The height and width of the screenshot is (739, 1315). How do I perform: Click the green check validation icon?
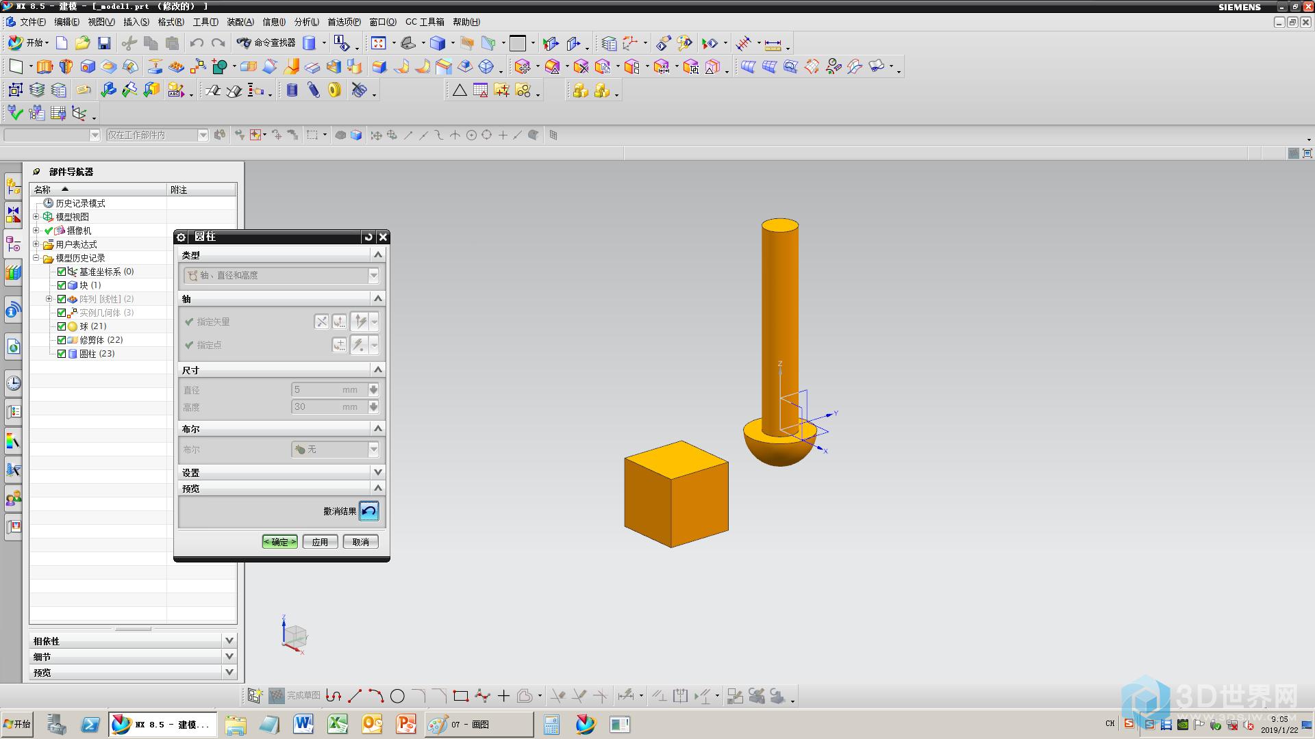click(x=16, y=113)
